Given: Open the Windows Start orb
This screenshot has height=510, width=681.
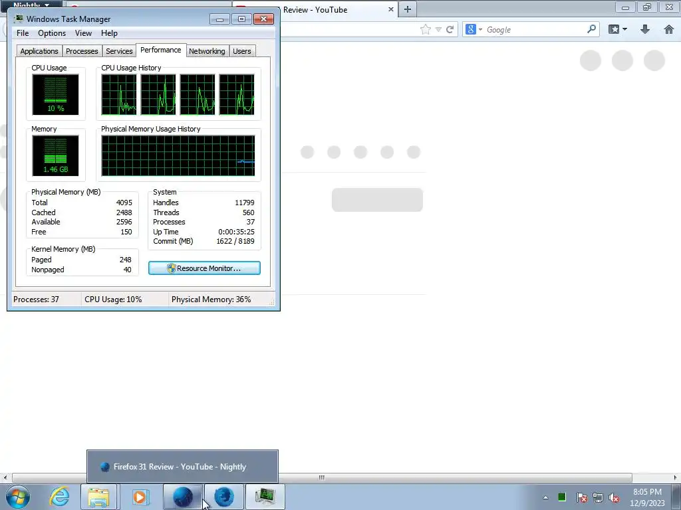Looking at the screenshot, I should (x=18, y=497).
